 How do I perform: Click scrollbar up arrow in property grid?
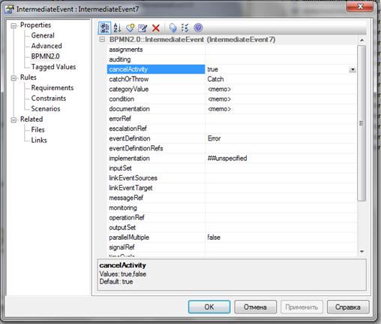coord(361,40)
